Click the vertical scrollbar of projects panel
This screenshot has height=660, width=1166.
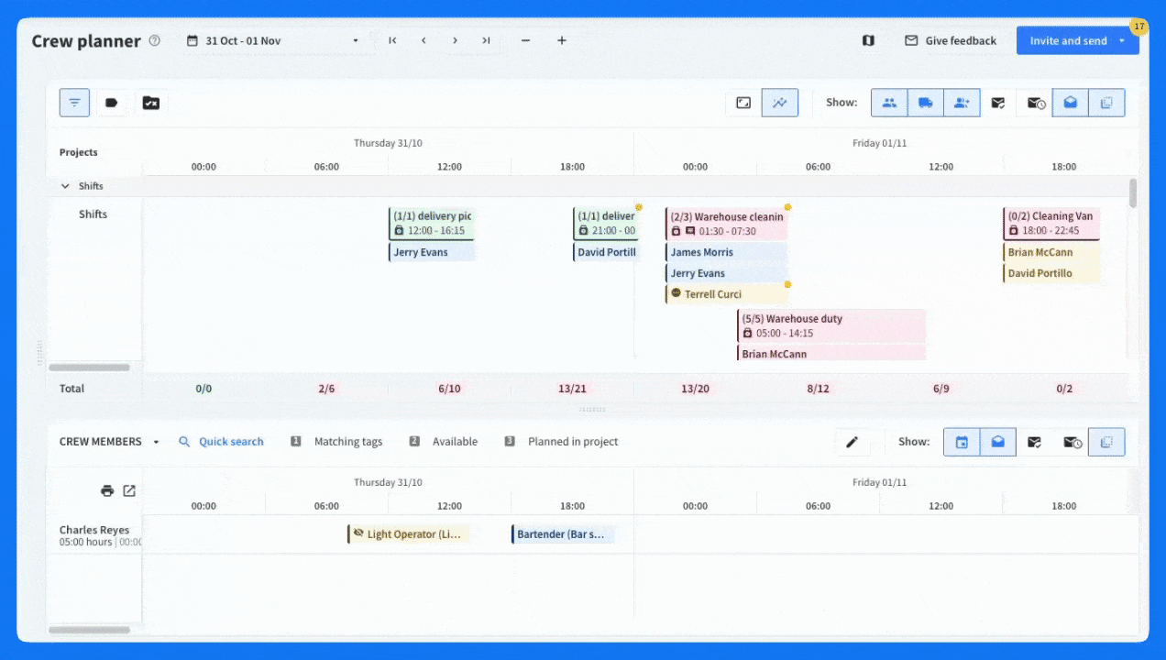[1133, 193]
